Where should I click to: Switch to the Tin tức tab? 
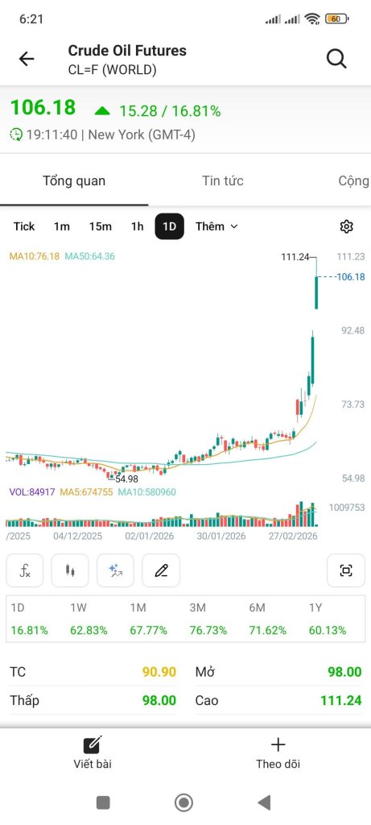coord(223,181)
